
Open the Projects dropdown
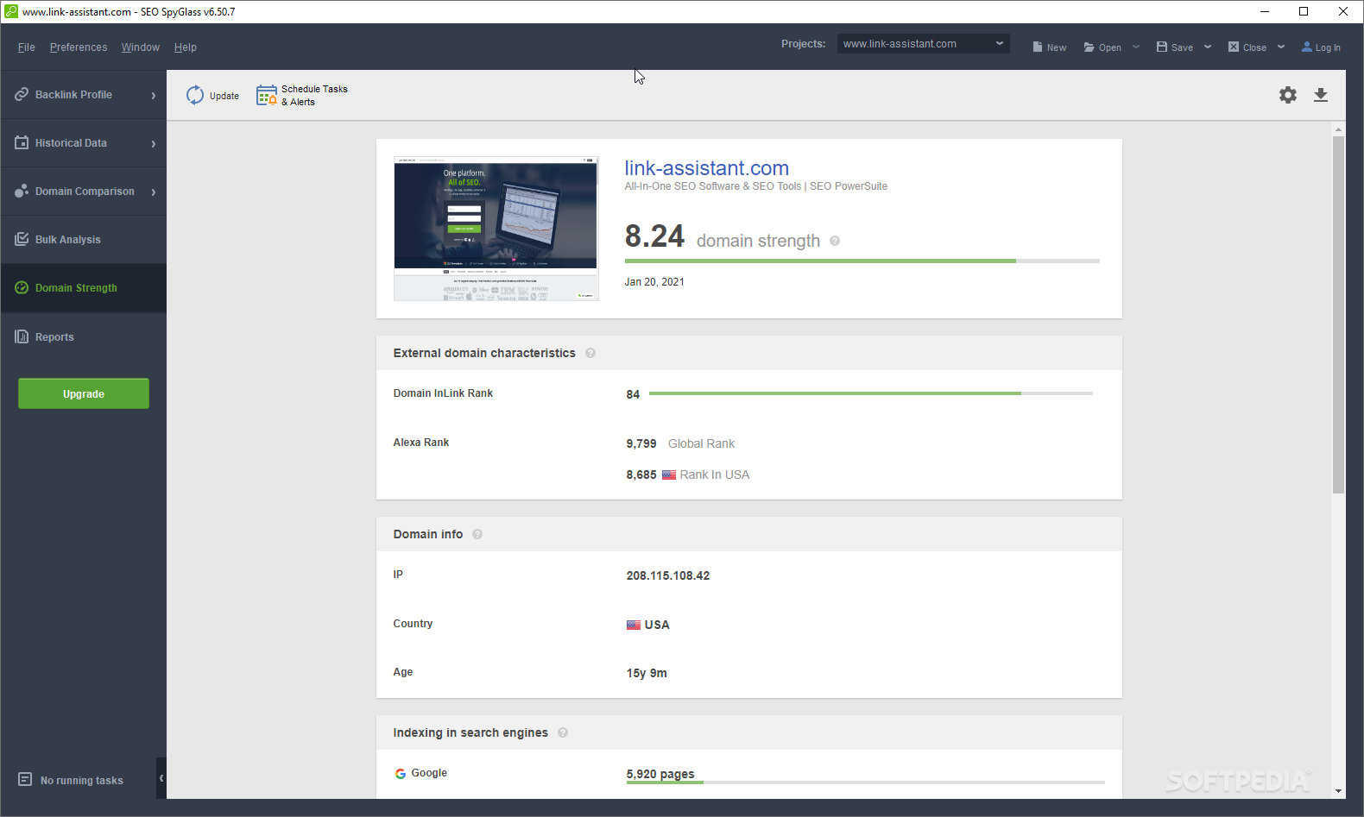click(923, 43)
